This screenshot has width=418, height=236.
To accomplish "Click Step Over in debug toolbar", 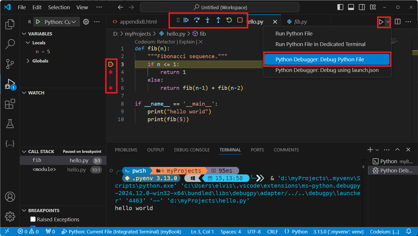I will (197, 20).
